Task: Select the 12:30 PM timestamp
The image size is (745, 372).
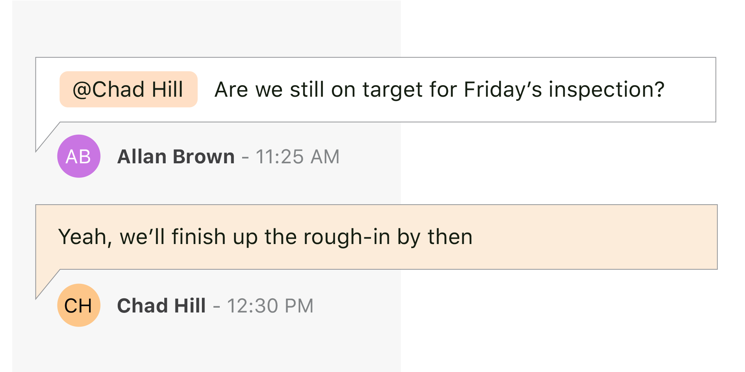Action: point(270,306)
